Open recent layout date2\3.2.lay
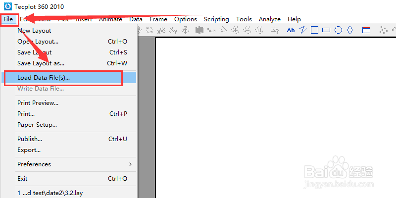Screen dimensions: 396x198 pyautogui.click(x=69, y=193)
